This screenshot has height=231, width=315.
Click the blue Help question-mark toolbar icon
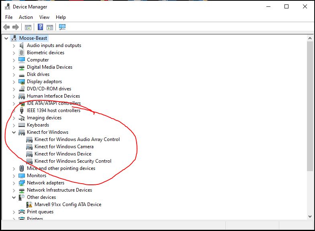click(x=40, y=27)
